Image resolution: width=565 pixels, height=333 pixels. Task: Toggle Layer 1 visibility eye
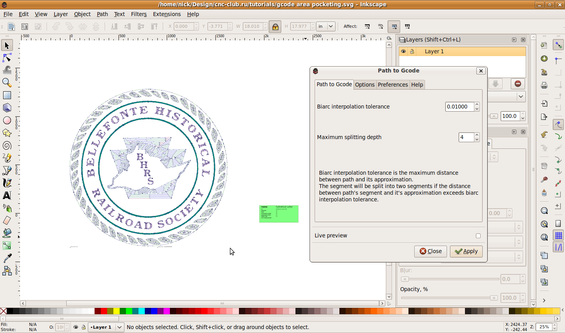(x=403, y=51)
